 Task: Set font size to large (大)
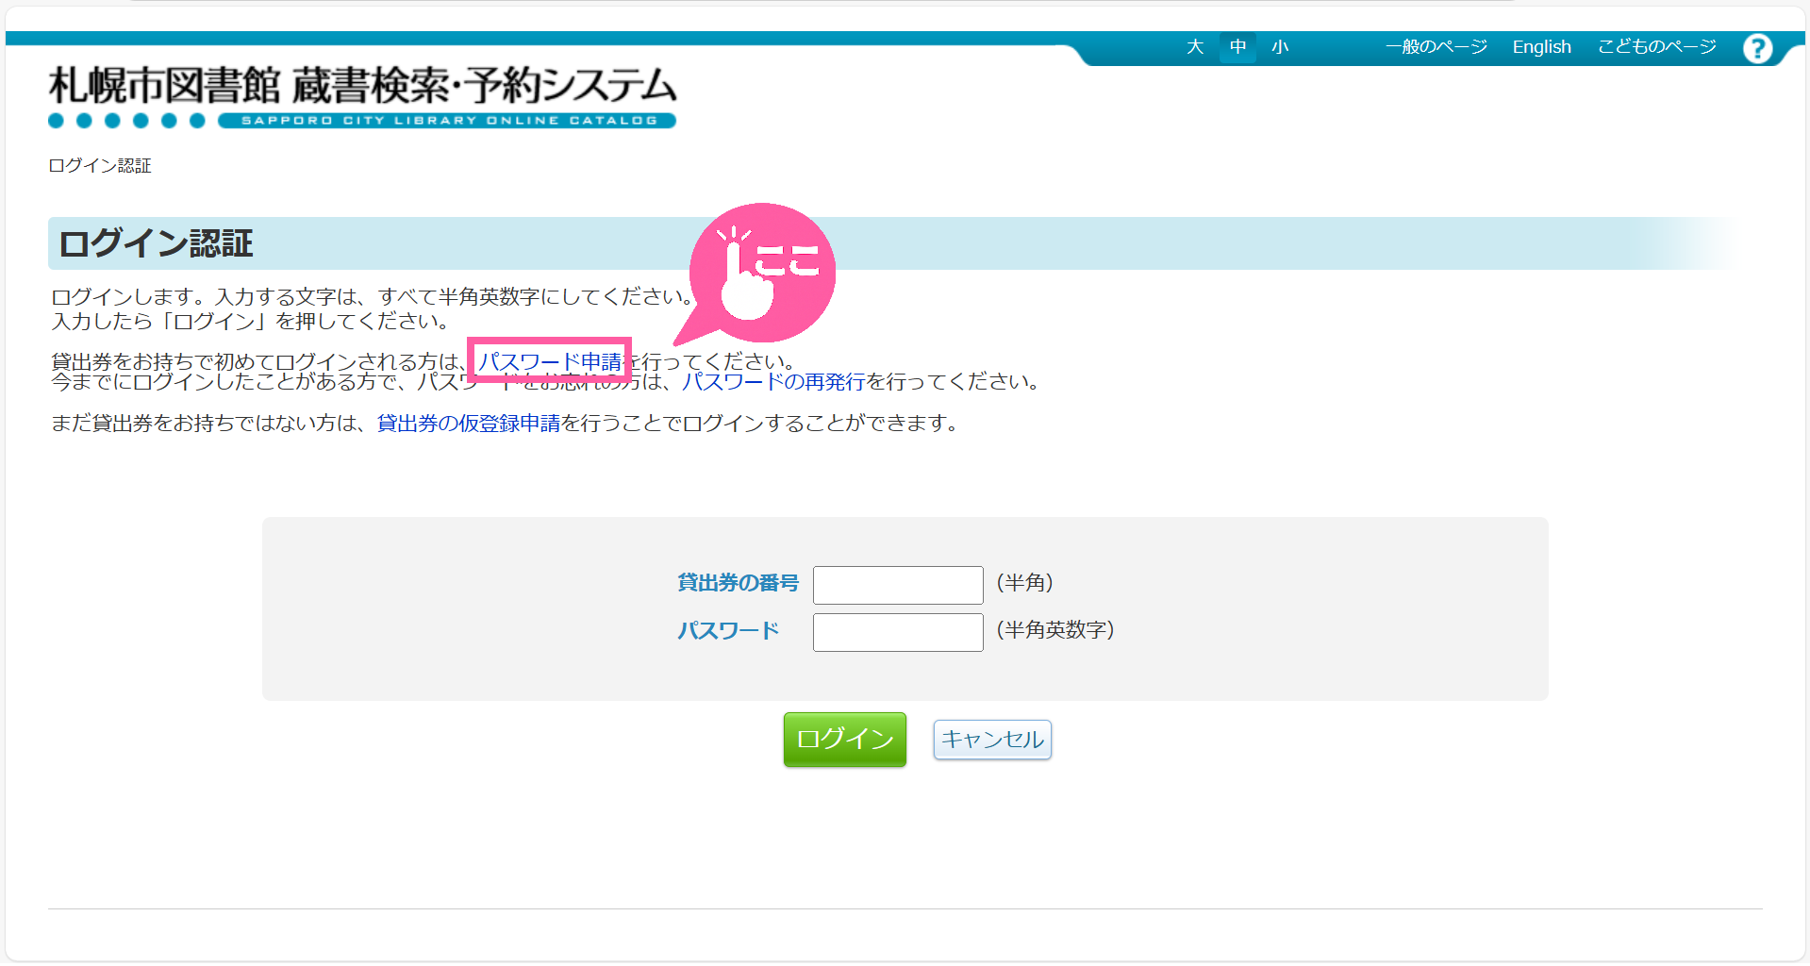tap(1195, 47)
